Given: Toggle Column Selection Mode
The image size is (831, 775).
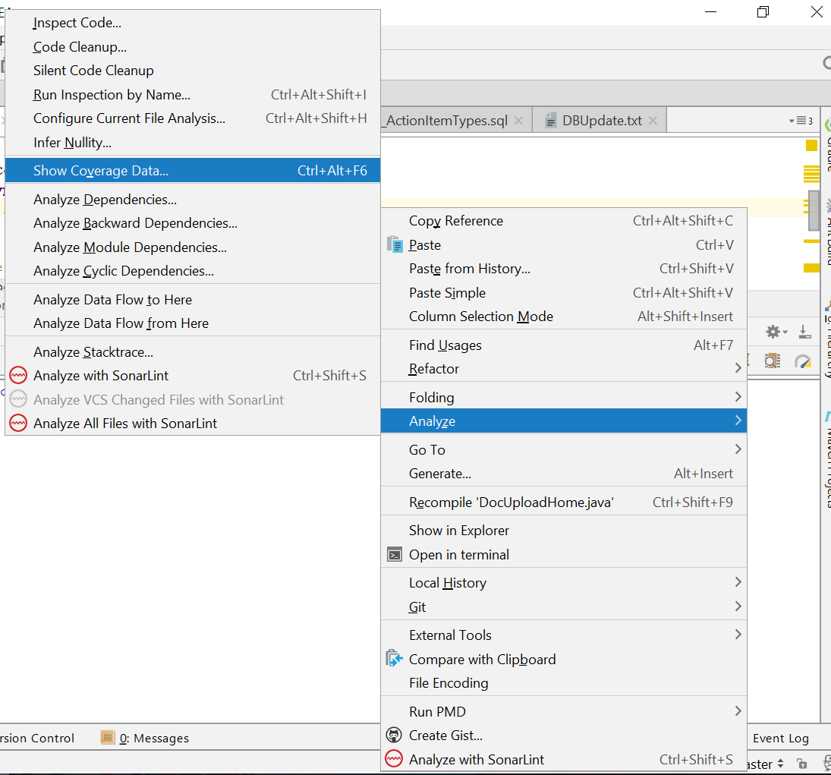Looking at the screenshot, I should point(563,317).
